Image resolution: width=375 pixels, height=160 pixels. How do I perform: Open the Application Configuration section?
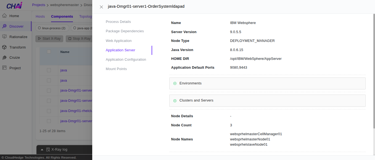click(x=126, y=60)
